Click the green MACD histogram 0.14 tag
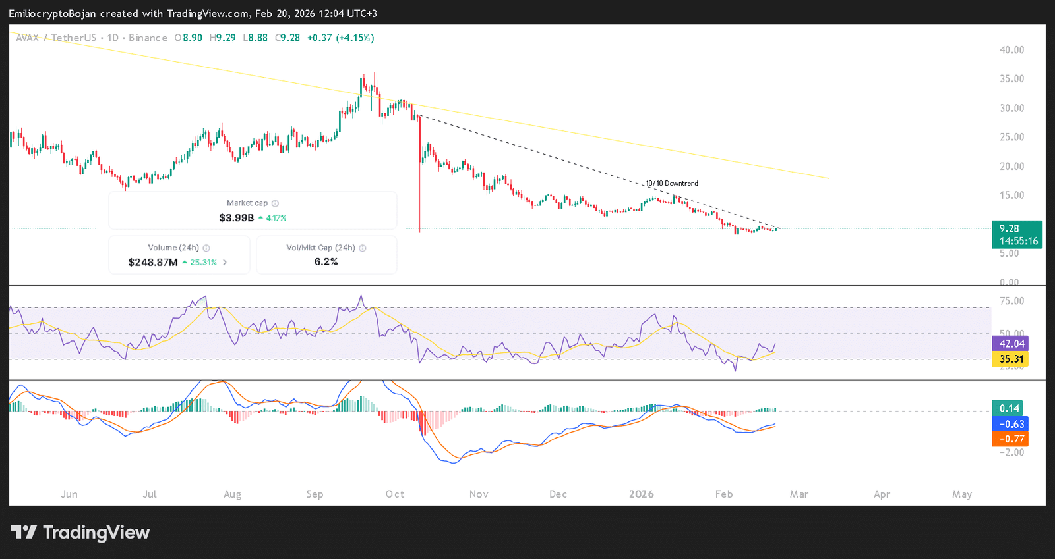Image resolution: width=1055 pixels, height=559 pixels. pos(1009,408)
